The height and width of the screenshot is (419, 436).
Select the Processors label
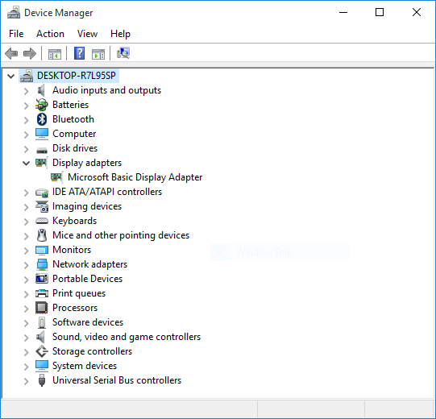(75, 308)
